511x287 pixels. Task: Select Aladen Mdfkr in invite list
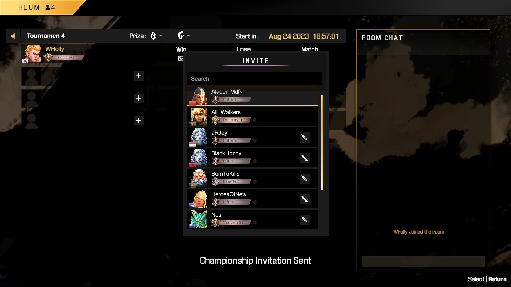click(x=252, y=96)
